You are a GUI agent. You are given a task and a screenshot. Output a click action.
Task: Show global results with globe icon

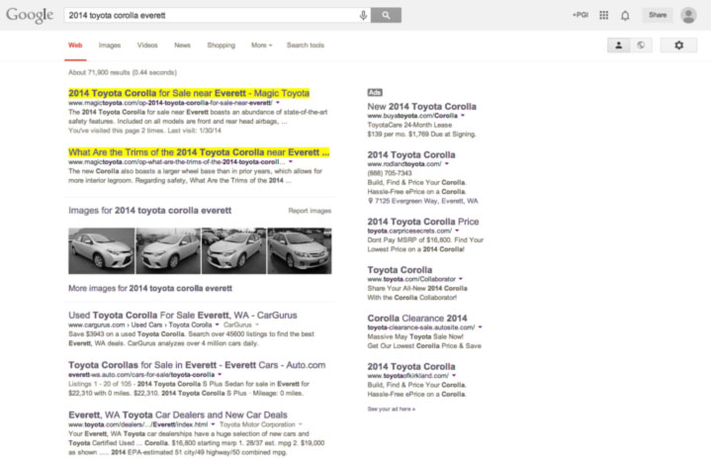pos(641,45)
